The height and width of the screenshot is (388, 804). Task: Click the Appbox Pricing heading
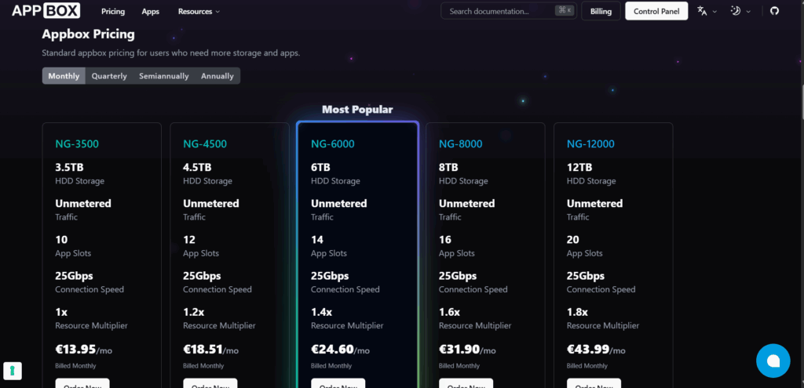[x=88, y=34]
